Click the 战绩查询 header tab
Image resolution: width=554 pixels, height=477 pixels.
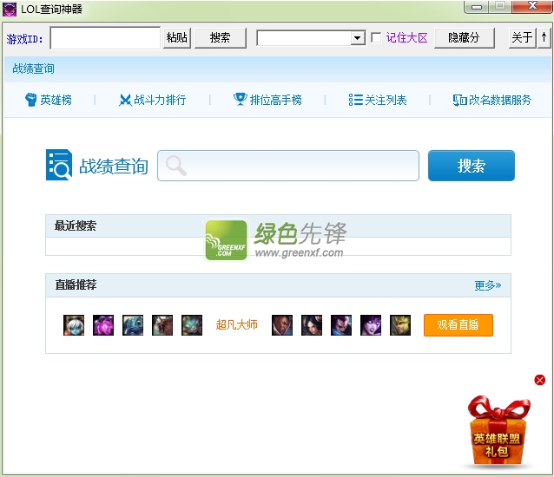pos(34,69)
